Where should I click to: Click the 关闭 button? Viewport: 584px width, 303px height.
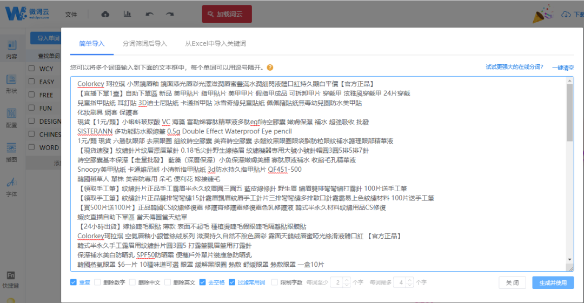tap(512, 283)
